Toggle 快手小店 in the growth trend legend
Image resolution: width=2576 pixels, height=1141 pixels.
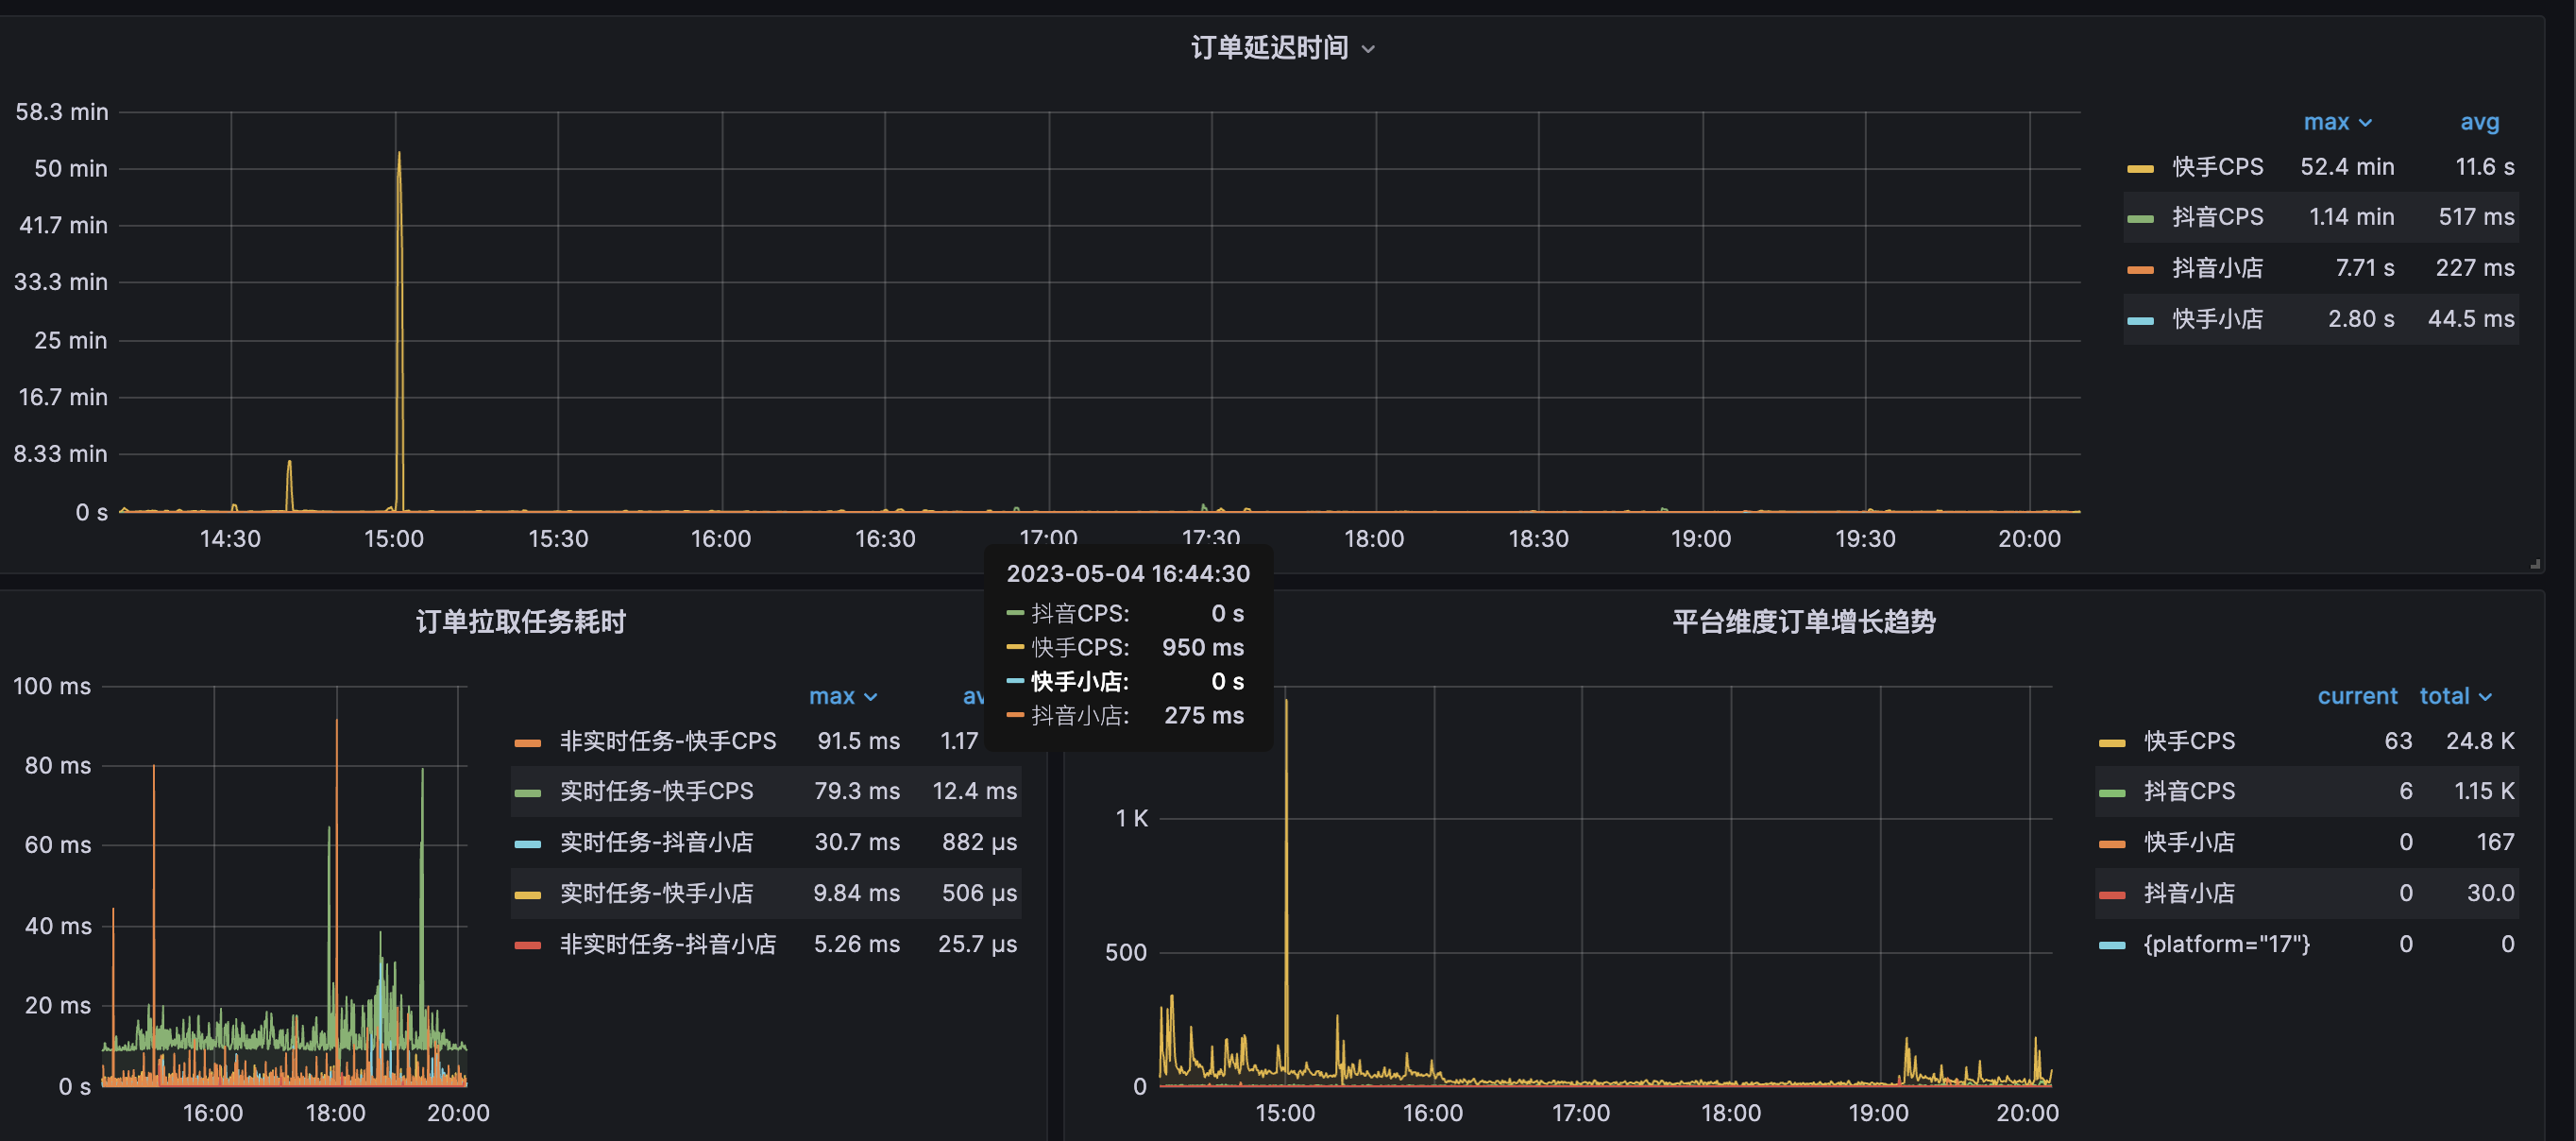(2189, 842)
